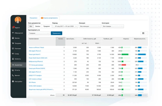Open the Категория dropdown

[x=113, y=26]
